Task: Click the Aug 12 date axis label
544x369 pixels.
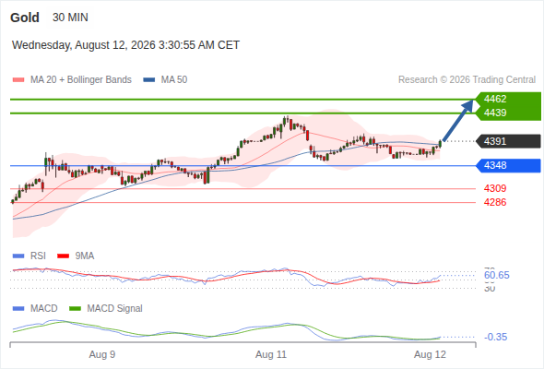Action: [430, 354]
